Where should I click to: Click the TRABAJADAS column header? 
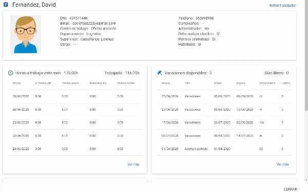click(x=70, y=83)
